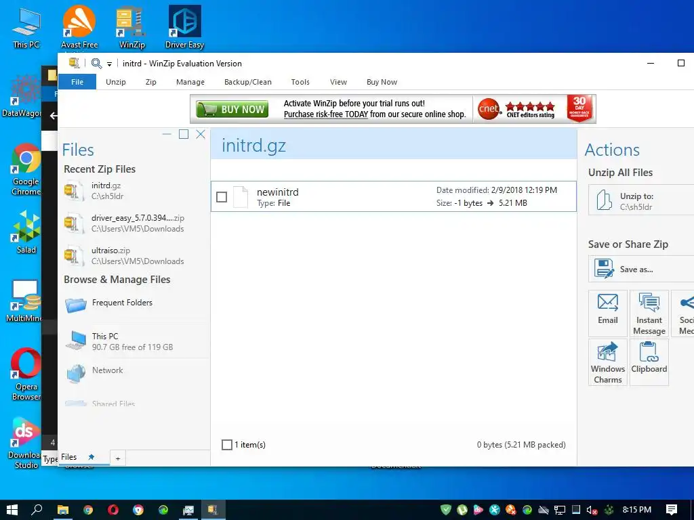Open the This PC desktop shortcut
Viewport: 694px width, 520px height.
(26, 27)
